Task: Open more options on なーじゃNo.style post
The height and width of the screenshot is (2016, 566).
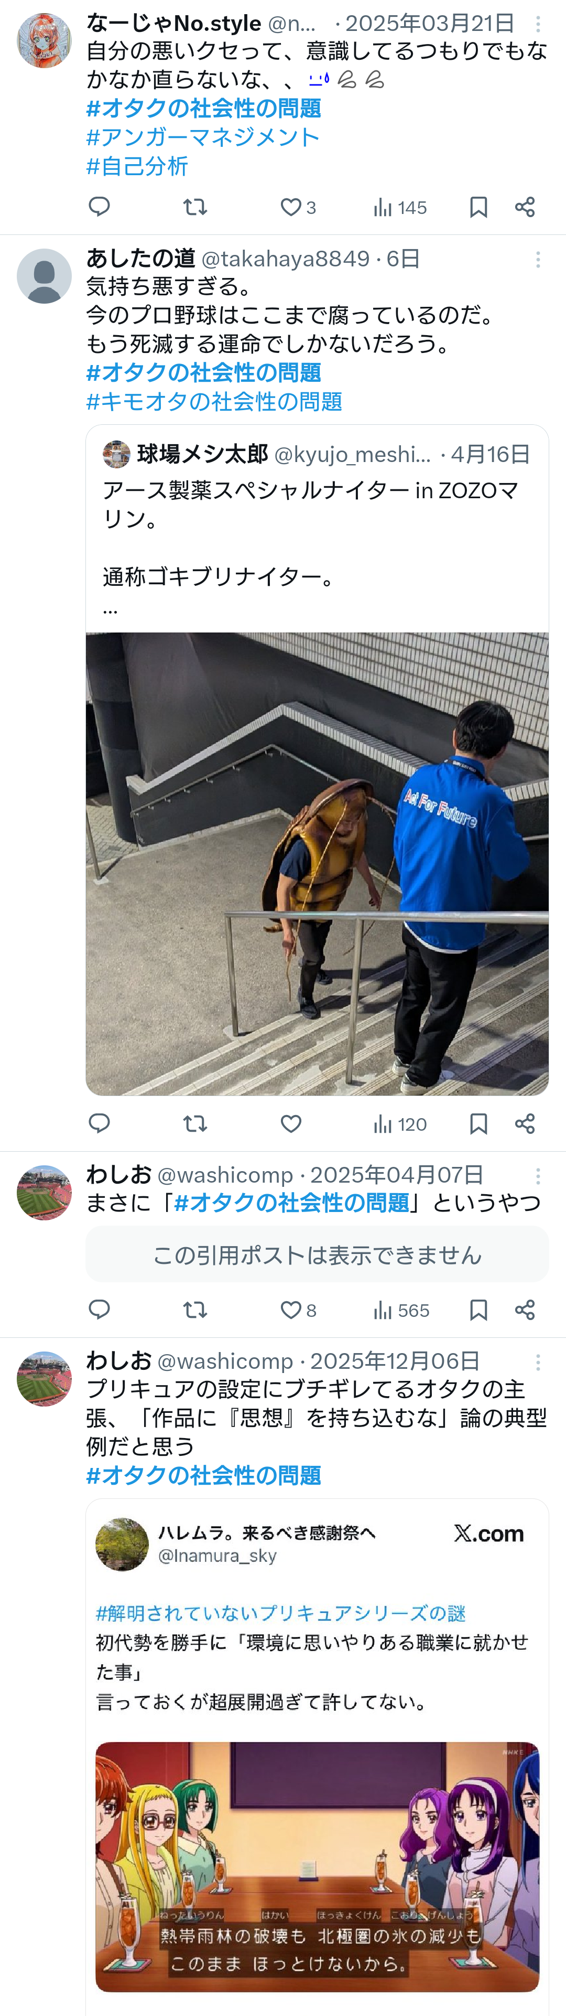Action: [x=538, y=24]
